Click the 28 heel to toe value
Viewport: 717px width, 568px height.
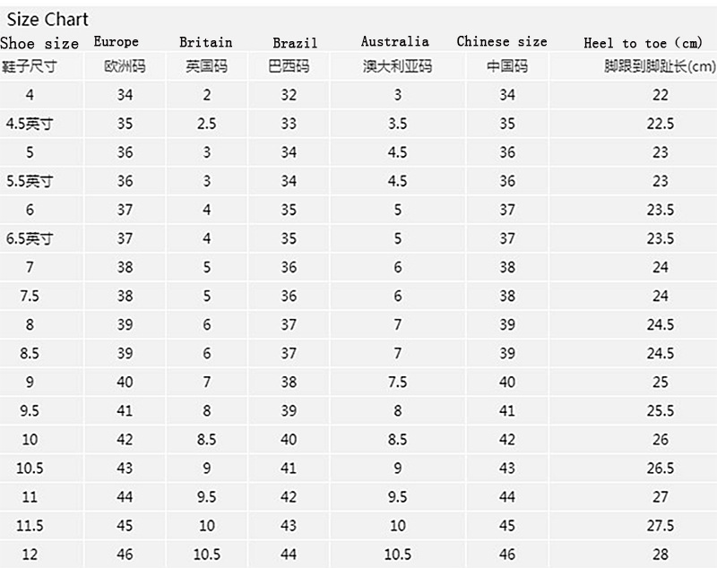tap(661, 555)
